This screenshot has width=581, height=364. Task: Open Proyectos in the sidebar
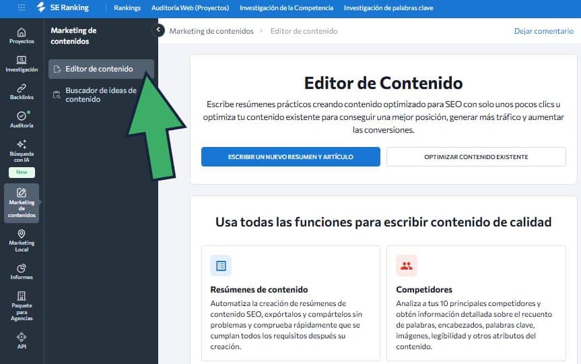pyautogui.click(x=22, y=36)
